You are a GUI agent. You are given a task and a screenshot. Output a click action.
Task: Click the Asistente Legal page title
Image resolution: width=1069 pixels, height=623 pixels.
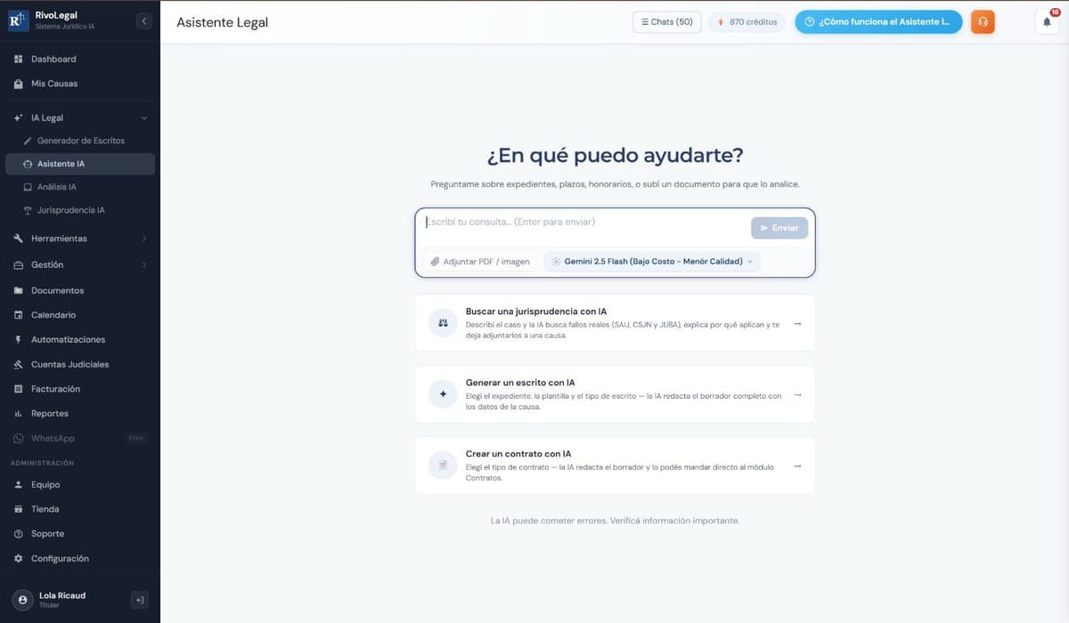222,22
